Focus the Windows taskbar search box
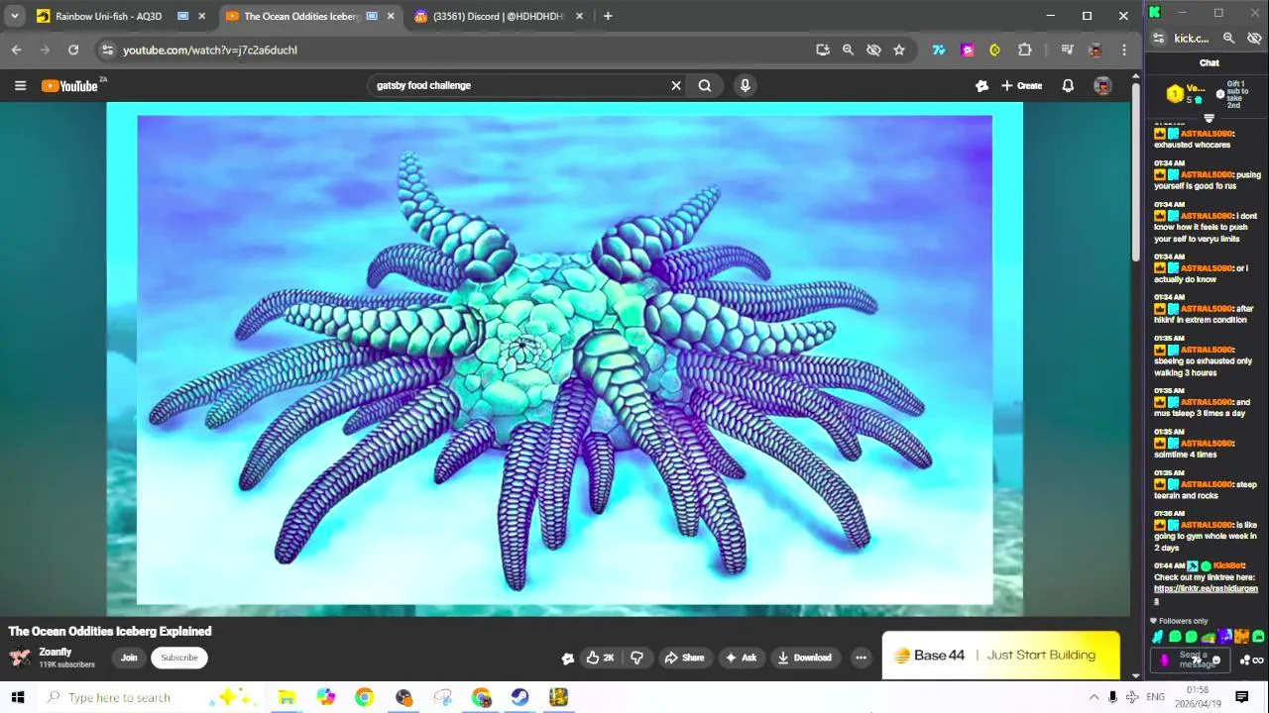The image size is (1269, 713). tap(151, 697)
